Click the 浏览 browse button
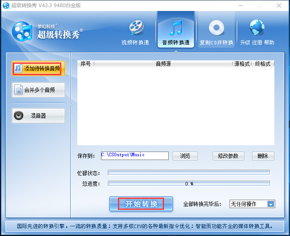The width and height of the screenshot is (290, 236). pos(185,156)
